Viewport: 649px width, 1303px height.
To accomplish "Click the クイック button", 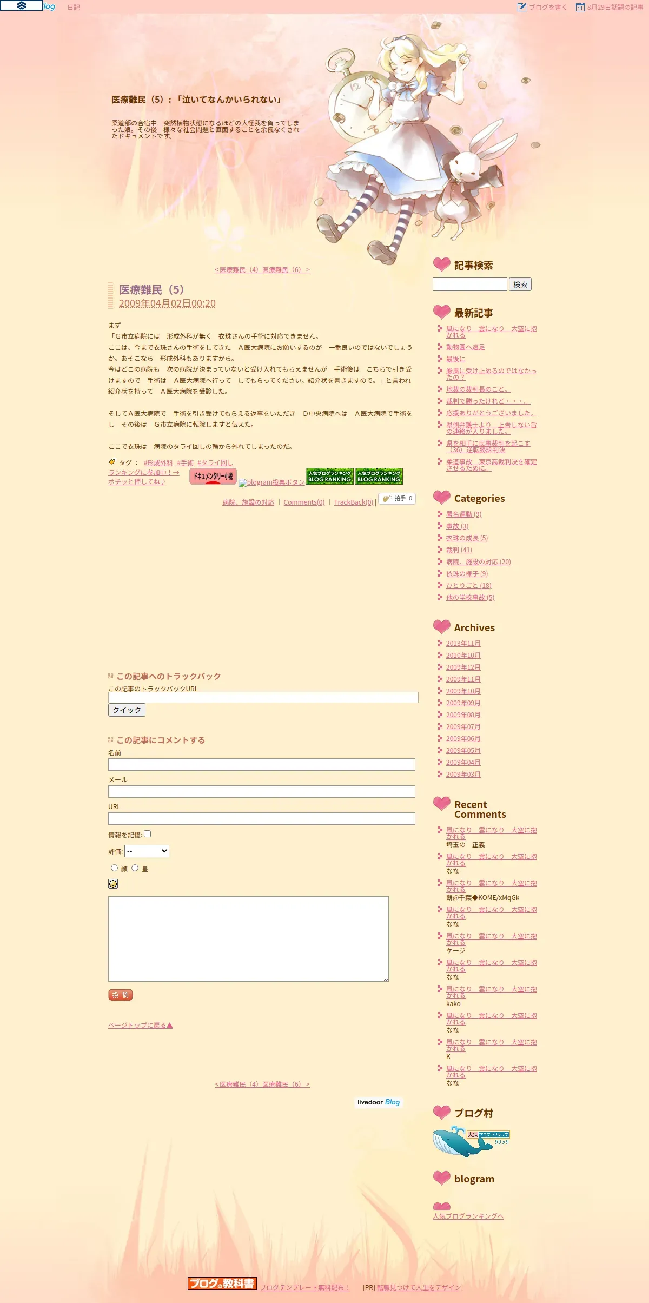I will [127, 710].
